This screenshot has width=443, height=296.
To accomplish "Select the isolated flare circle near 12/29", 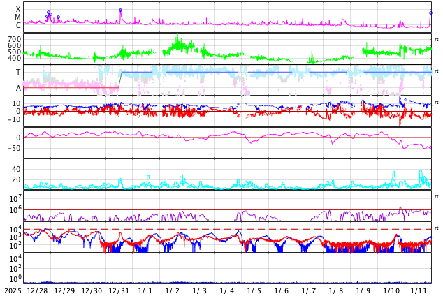I will click(x=58, y=17).
